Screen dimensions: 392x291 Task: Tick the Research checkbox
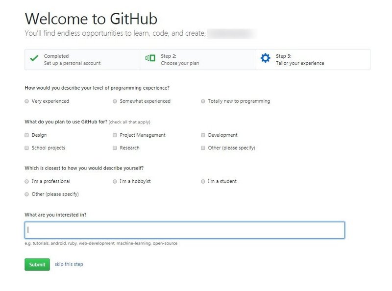(115, 147)
